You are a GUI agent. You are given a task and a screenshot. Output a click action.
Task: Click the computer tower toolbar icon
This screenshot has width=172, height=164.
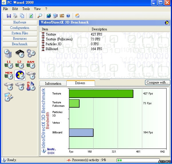tap(55, 16)
